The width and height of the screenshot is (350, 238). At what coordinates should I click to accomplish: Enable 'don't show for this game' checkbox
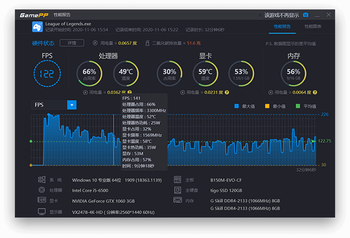(261, 15)
